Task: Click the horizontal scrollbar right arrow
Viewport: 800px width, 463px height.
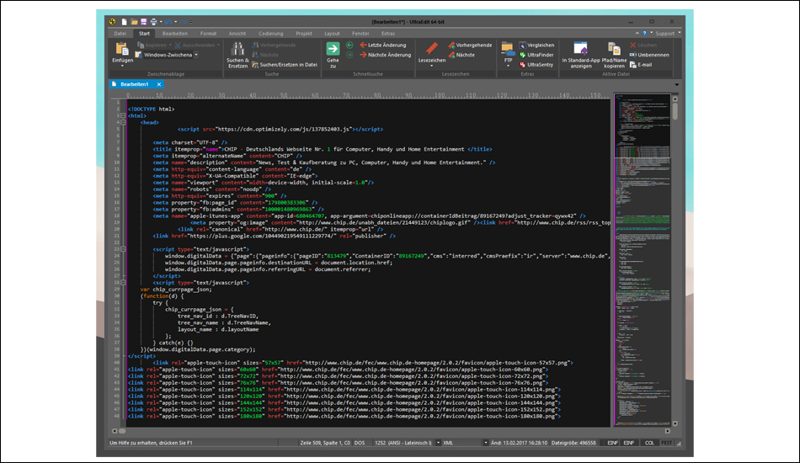Action: (667, 431)
